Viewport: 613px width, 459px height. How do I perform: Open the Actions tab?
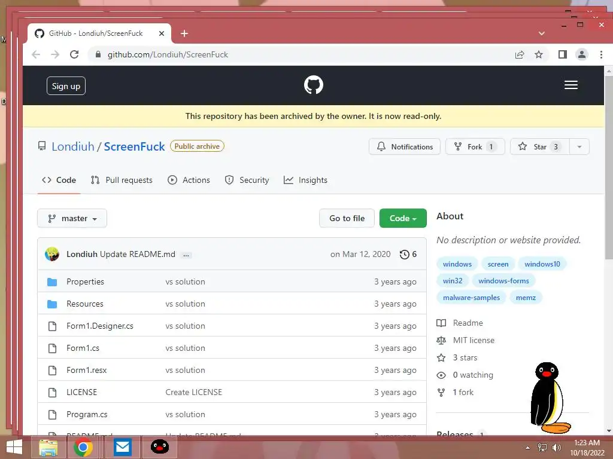click(x=189, y=180)
